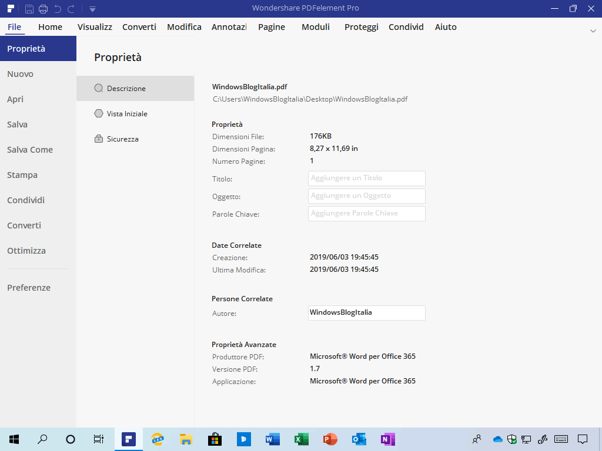The width and height of the screenshot is (602, 451).
Task: Click the Cortana circle icon
Action: tap(71, 439)
